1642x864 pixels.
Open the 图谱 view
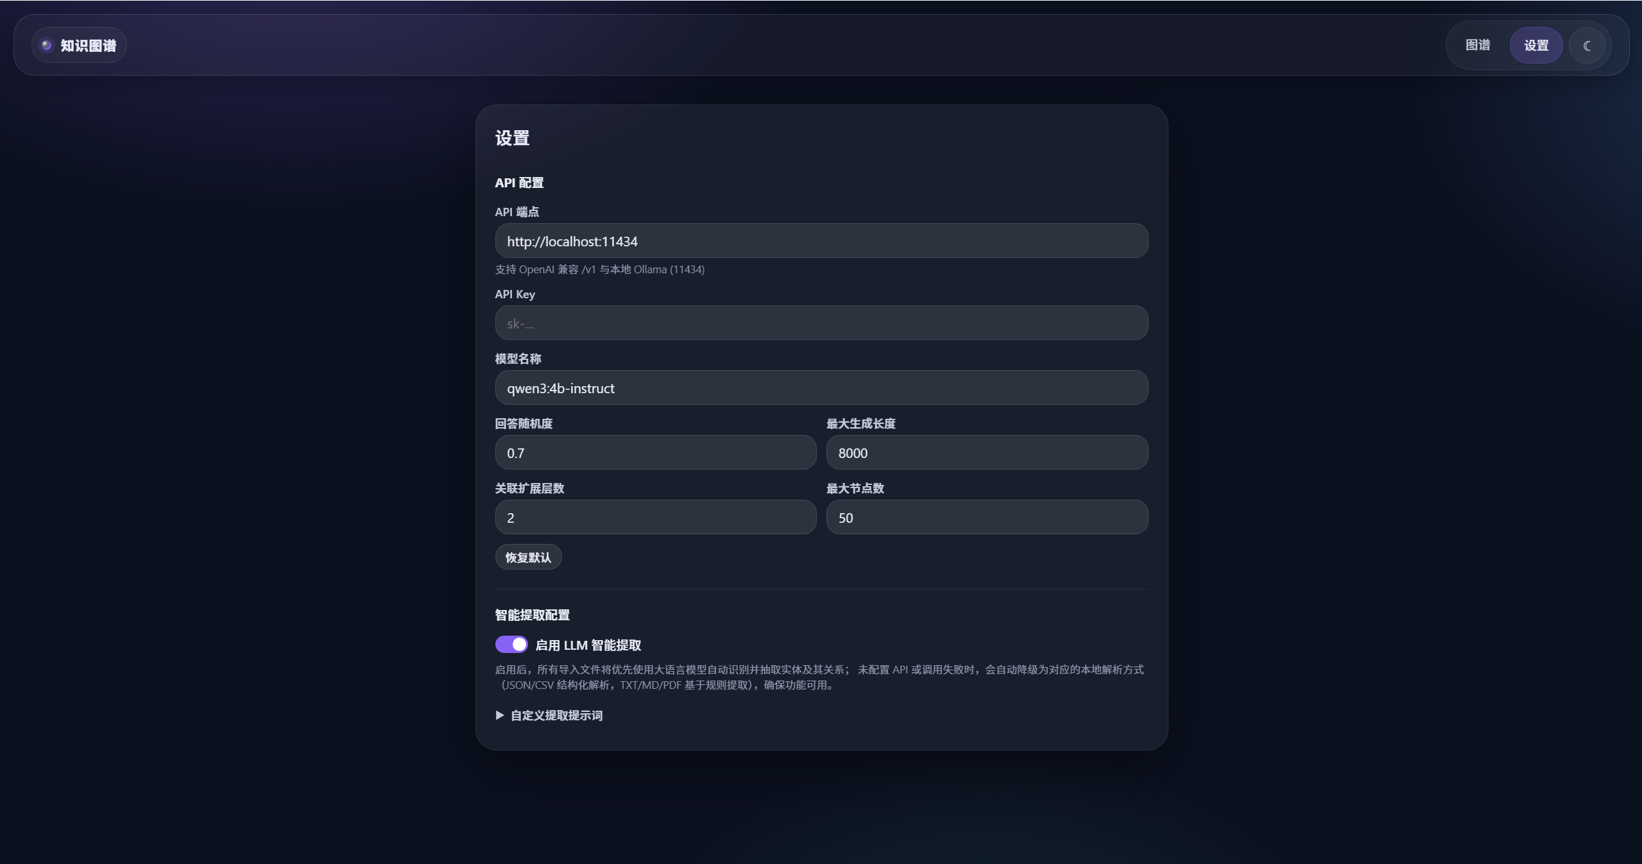[x=1478, y=44]
